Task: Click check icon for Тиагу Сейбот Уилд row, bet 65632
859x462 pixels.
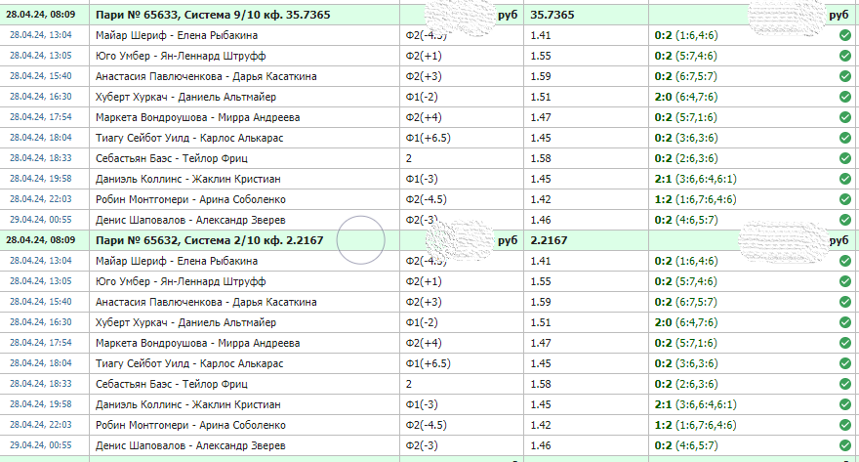Action: click(x=844, y=363)
